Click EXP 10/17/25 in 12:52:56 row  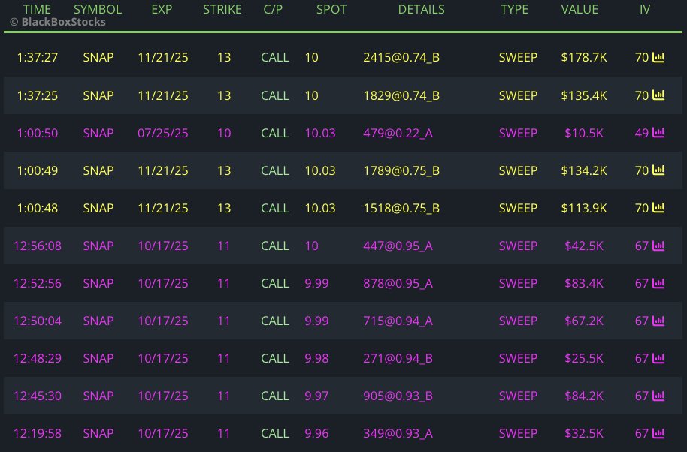(163, 283)
